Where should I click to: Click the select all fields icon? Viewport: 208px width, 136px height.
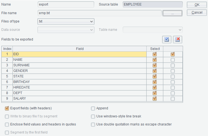pyautogui.click(x=166, y=39)
